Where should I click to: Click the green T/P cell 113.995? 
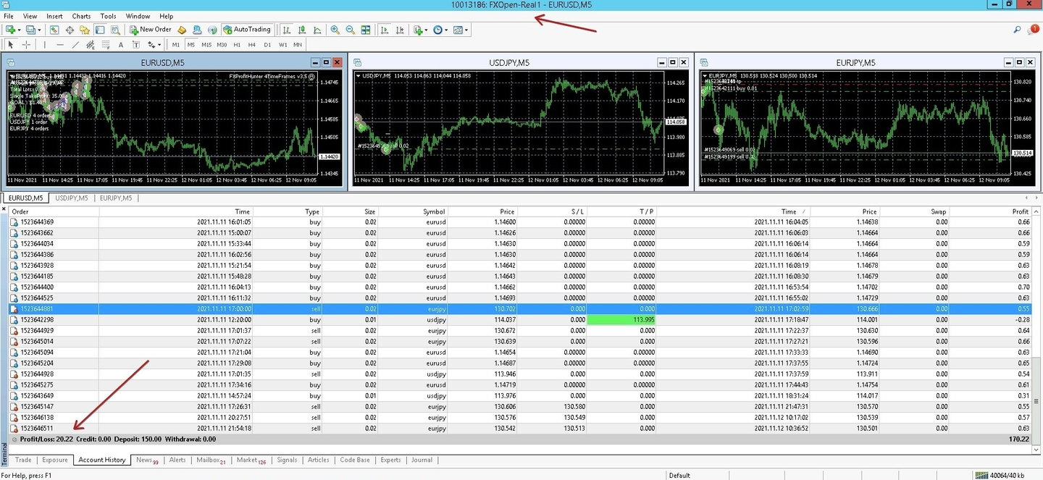[x=621, y=319]
